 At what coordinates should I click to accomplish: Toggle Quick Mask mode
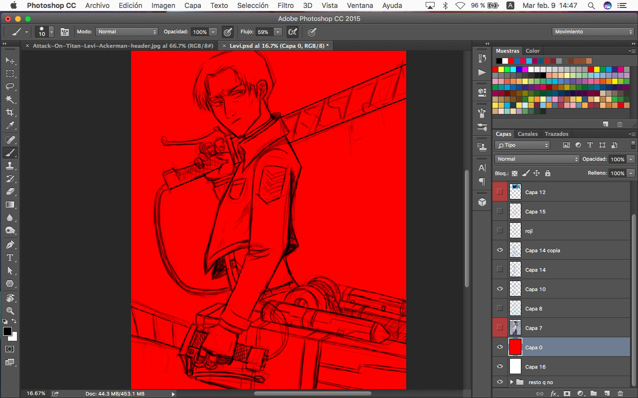10,349
